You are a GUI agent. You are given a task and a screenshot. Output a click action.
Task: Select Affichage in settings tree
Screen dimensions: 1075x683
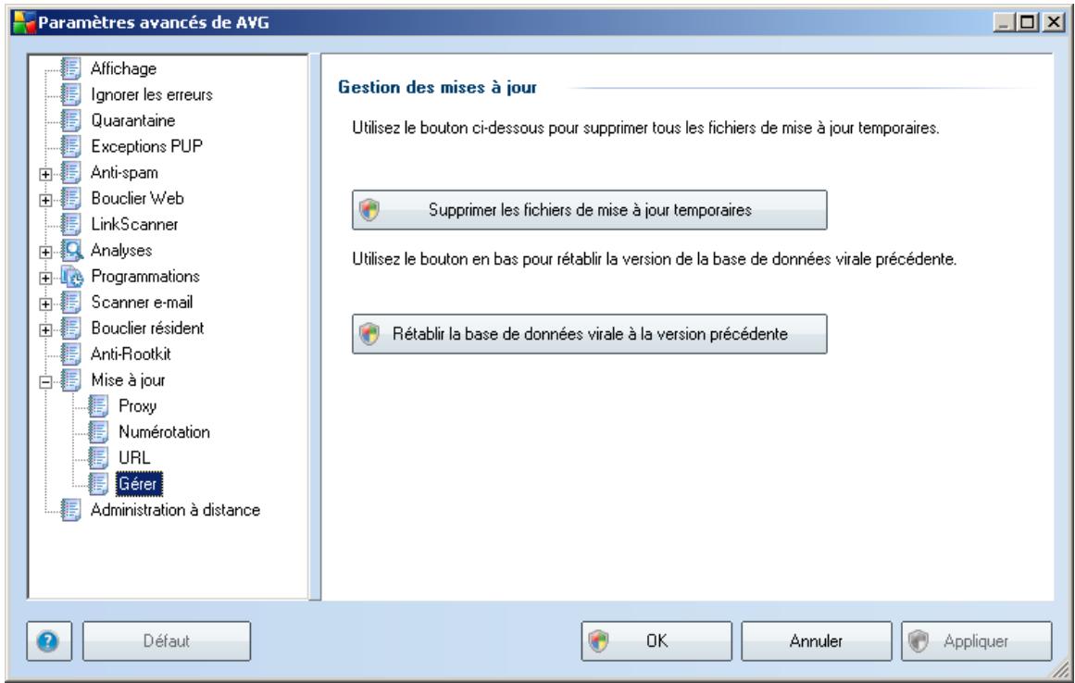tap(123, 68)
